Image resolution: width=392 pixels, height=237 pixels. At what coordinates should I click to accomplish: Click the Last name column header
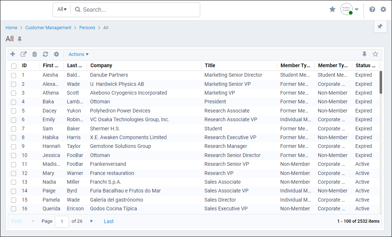tap(75, 65)
